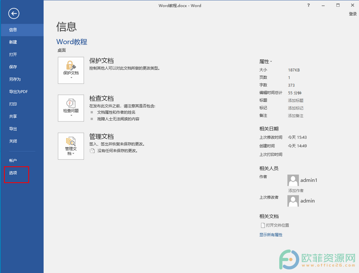Screen dimensions: 359x273
Task: Click the 页数 value 1
Action: tap(289, 78)
